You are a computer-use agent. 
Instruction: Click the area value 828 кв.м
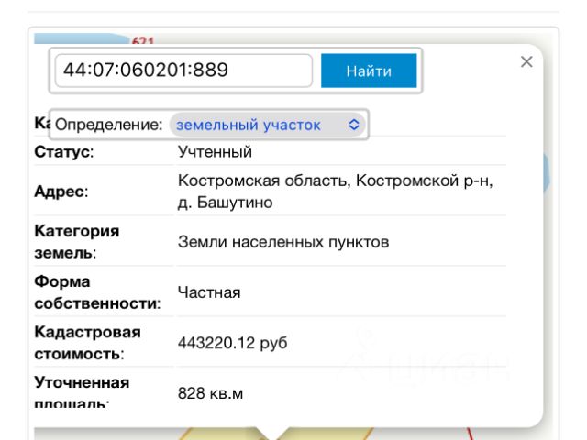tap(210, 393)
